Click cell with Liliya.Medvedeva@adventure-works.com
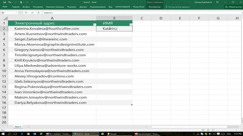 click(52, 65)
